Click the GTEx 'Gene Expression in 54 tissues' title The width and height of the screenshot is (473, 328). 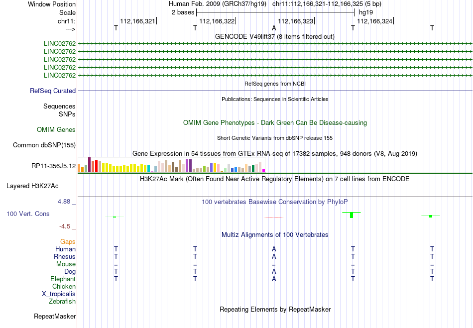pyautogui.click(x=275, y=154)
